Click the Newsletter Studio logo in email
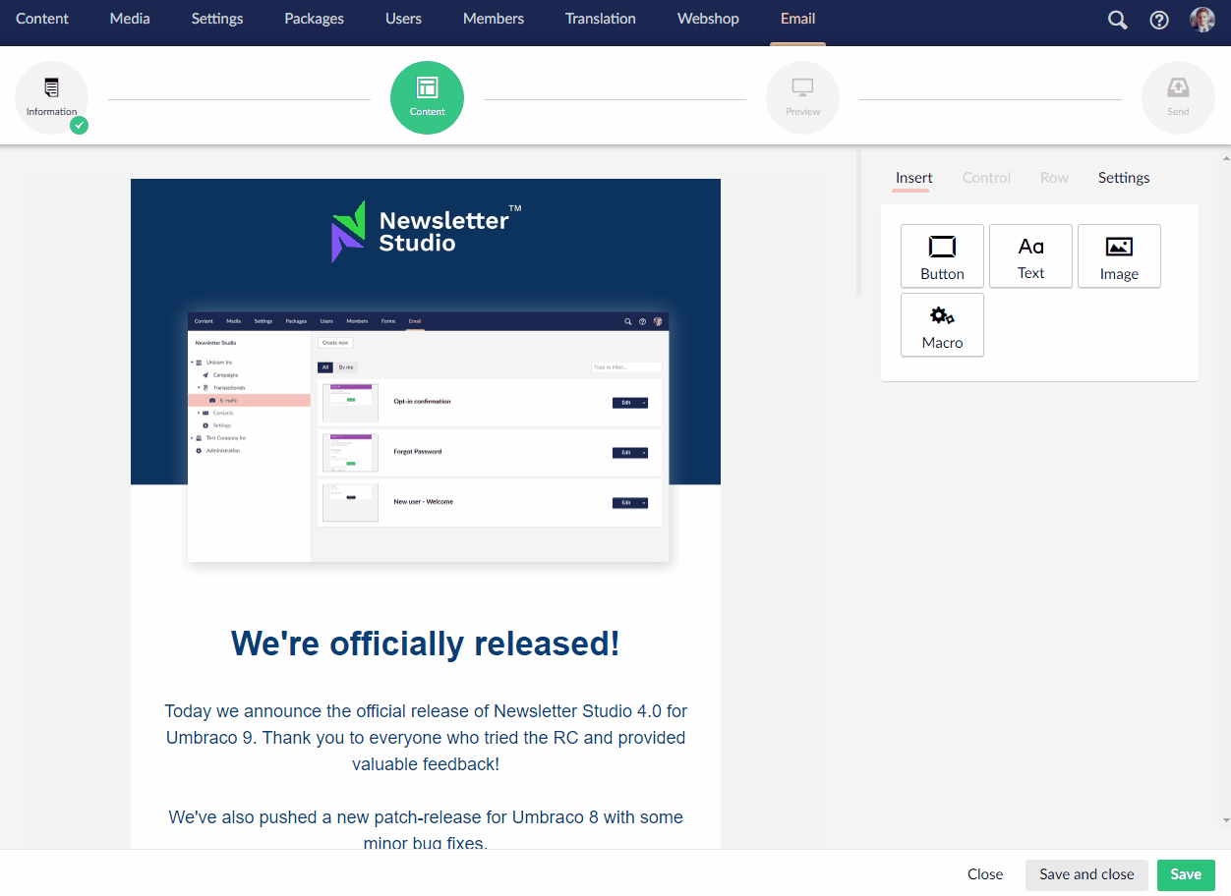This screenshot has height=896, width=1231. point(426,232)
